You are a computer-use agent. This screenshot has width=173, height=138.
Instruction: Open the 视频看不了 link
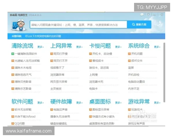pos(57,68)
